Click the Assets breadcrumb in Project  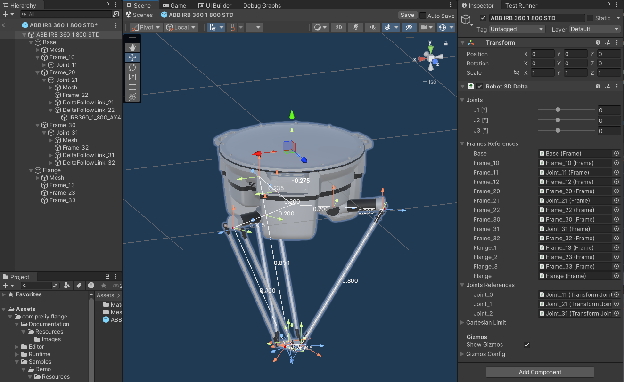click(x=105, y=295)
